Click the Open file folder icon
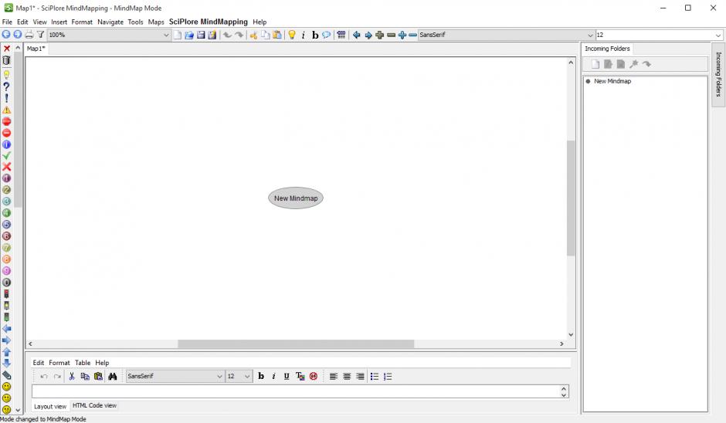Screen dimensions: 726x423 pyautogui.click(x=189, y=35)
